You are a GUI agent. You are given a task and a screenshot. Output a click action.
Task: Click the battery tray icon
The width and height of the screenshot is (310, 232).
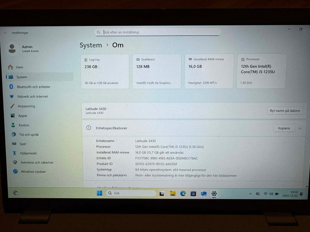(x=277, y=194)
